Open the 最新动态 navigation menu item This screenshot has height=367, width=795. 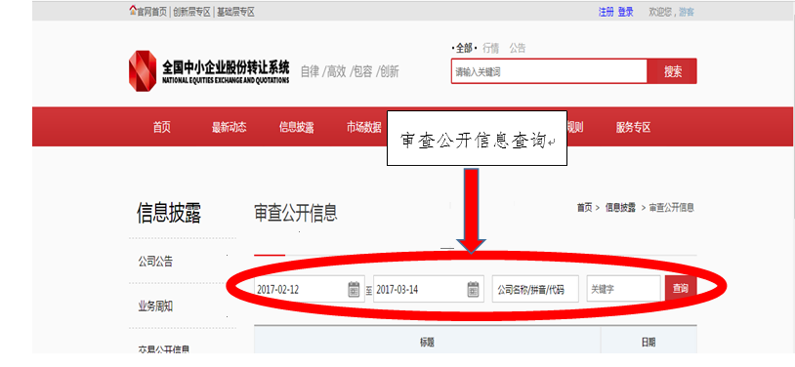pyautogui.click(x=230, y=127)
